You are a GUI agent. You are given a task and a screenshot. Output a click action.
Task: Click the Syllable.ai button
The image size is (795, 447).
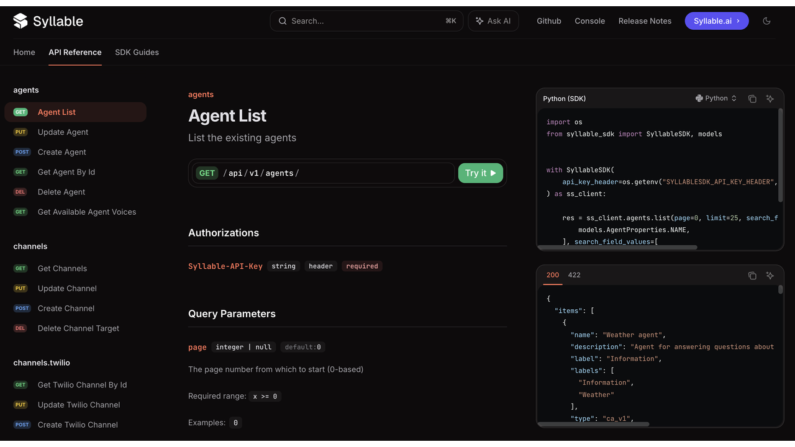point(717,21)
